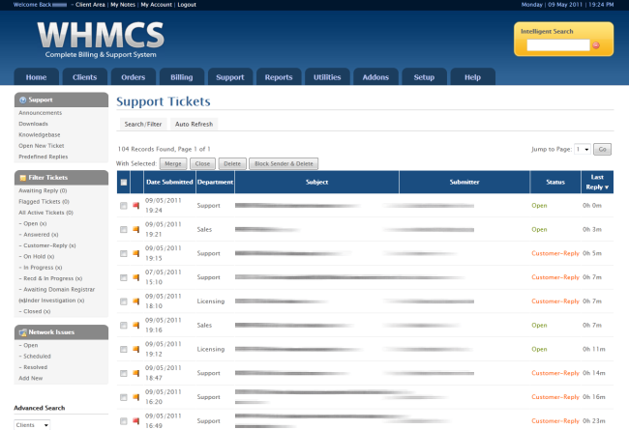Open Announcements in the Support sidebar

point(40,113)
